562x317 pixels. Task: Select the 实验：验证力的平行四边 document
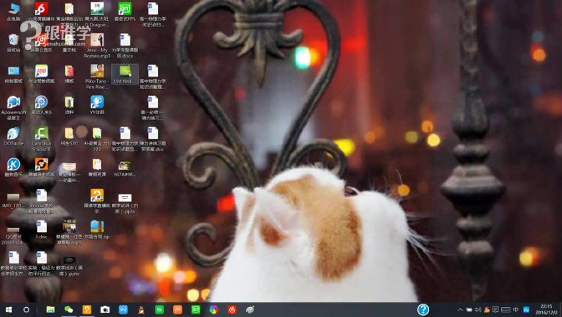click(41, 264)
